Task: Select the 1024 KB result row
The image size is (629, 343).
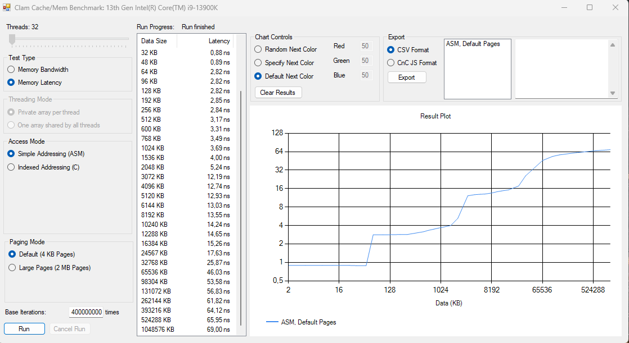Action: tap(186, 148)
